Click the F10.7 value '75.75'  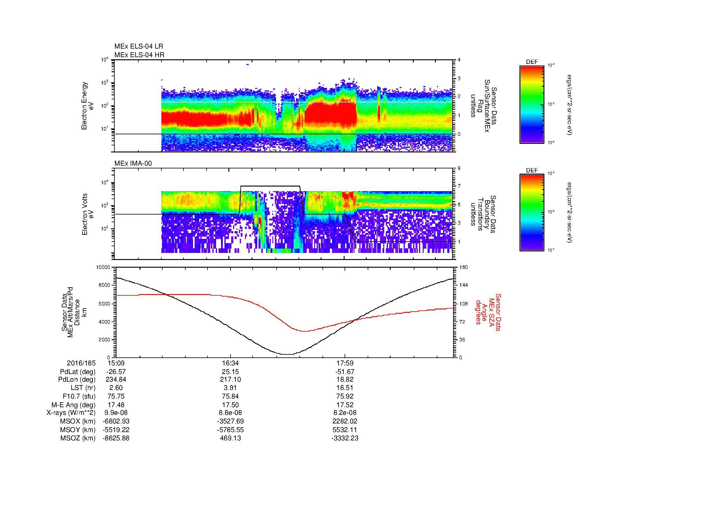(116, 396)
